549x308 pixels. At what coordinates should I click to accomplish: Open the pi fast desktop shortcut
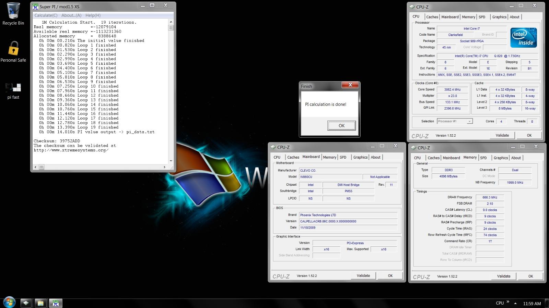13,91
